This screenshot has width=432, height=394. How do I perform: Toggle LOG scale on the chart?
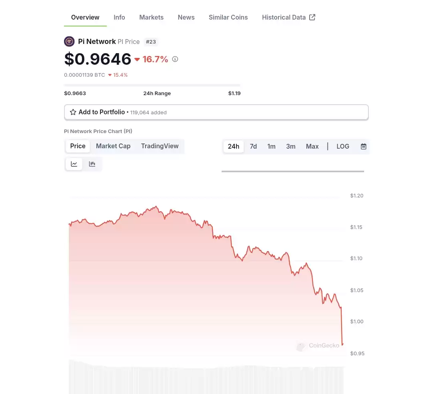[x=343, y=146]
